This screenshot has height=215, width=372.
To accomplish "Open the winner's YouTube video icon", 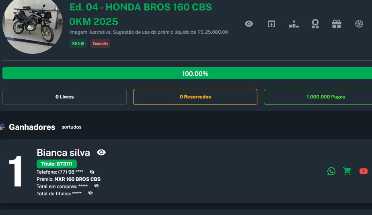I will [364, 171].
